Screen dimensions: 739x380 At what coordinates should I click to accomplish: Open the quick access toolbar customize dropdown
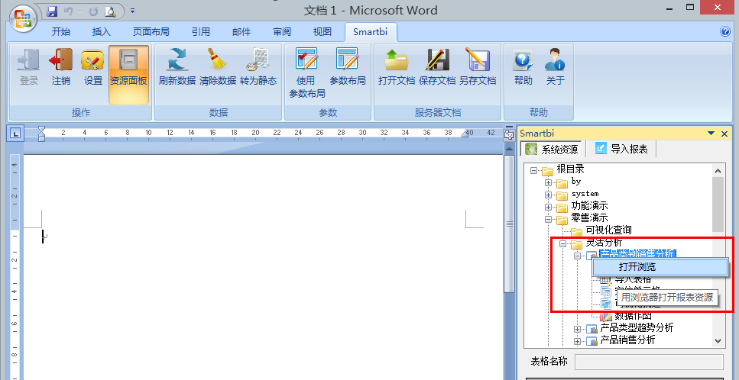132,11
